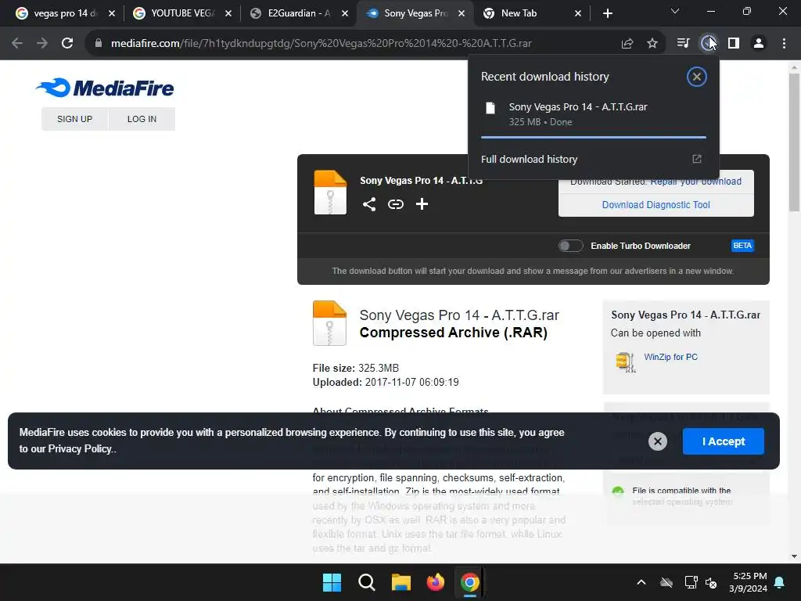Click the network tray icon
The image size is (801, 601).
[691, 582]
